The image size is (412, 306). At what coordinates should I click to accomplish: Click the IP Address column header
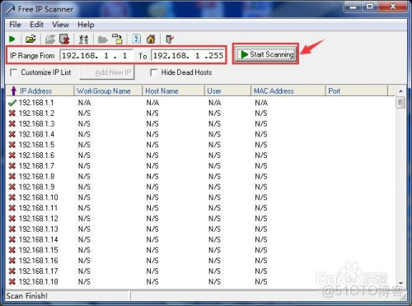click(40, 90)
